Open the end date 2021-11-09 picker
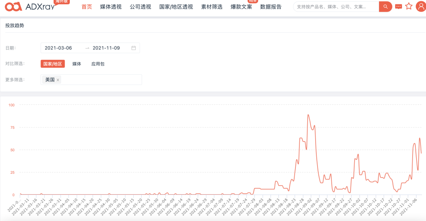 point(106,48)
